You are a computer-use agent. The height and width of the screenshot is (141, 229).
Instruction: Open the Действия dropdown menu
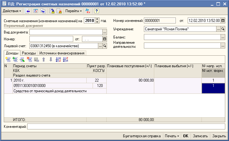(12, 11)
